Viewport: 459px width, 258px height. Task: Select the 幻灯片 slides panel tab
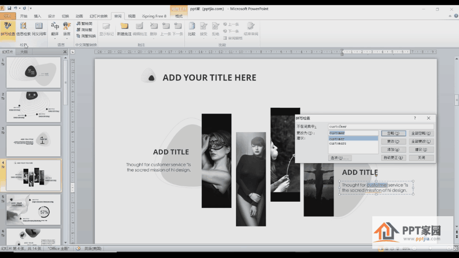pyautogui.click(x=8, y=52)
